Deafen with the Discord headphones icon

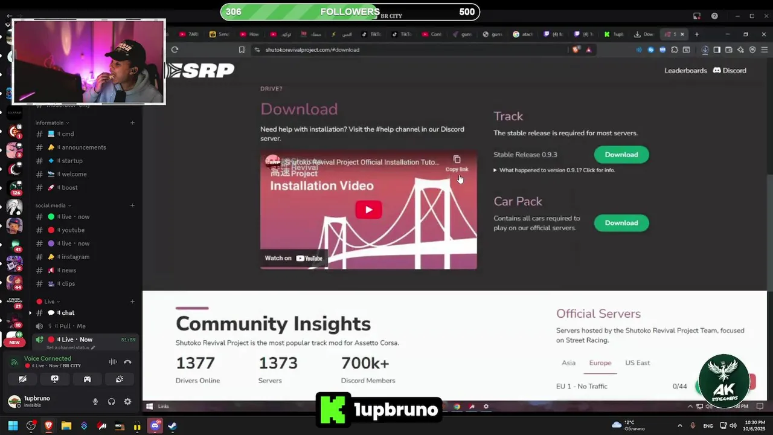[111, 402]
